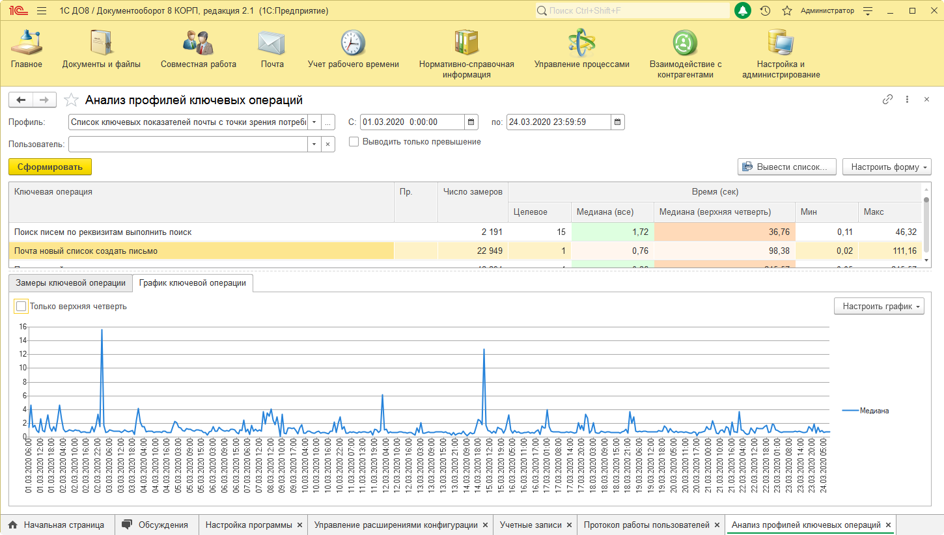
Task: Click Вывести список button
Action: [x=786, y=167]
